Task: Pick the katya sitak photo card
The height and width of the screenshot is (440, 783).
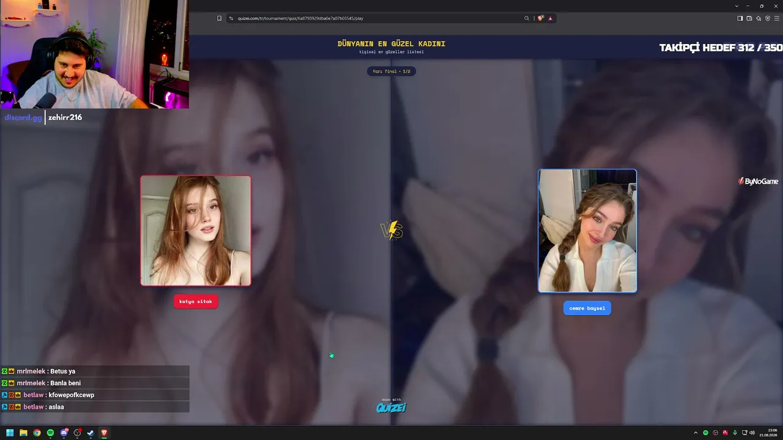Action: tap(196, 230)
